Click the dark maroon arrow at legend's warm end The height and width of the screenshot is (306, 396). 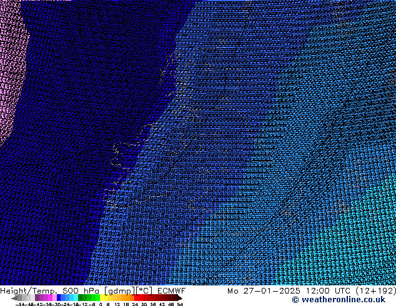(179, 298)
